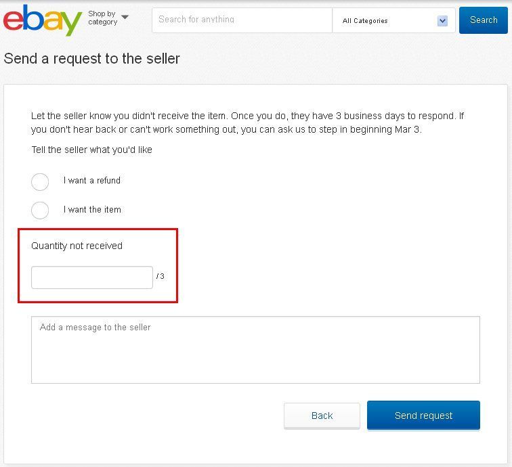Click the I want a refund label
The image size is (512, 467).
(91, 181)
